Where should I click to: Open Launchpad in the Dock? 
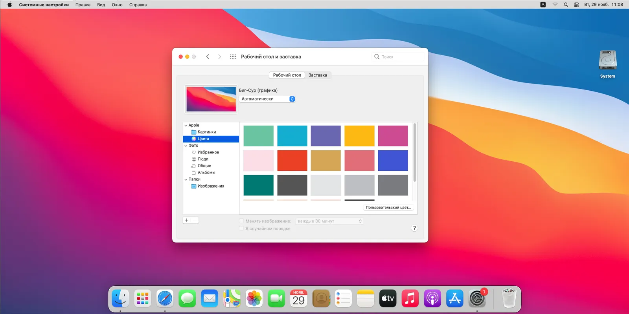(142, 299)
